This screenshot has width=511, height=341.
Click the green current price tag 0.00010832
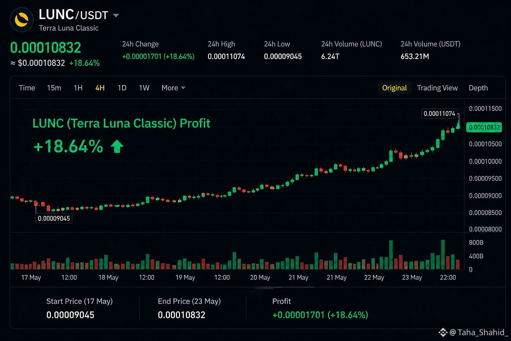pos(484,127)
